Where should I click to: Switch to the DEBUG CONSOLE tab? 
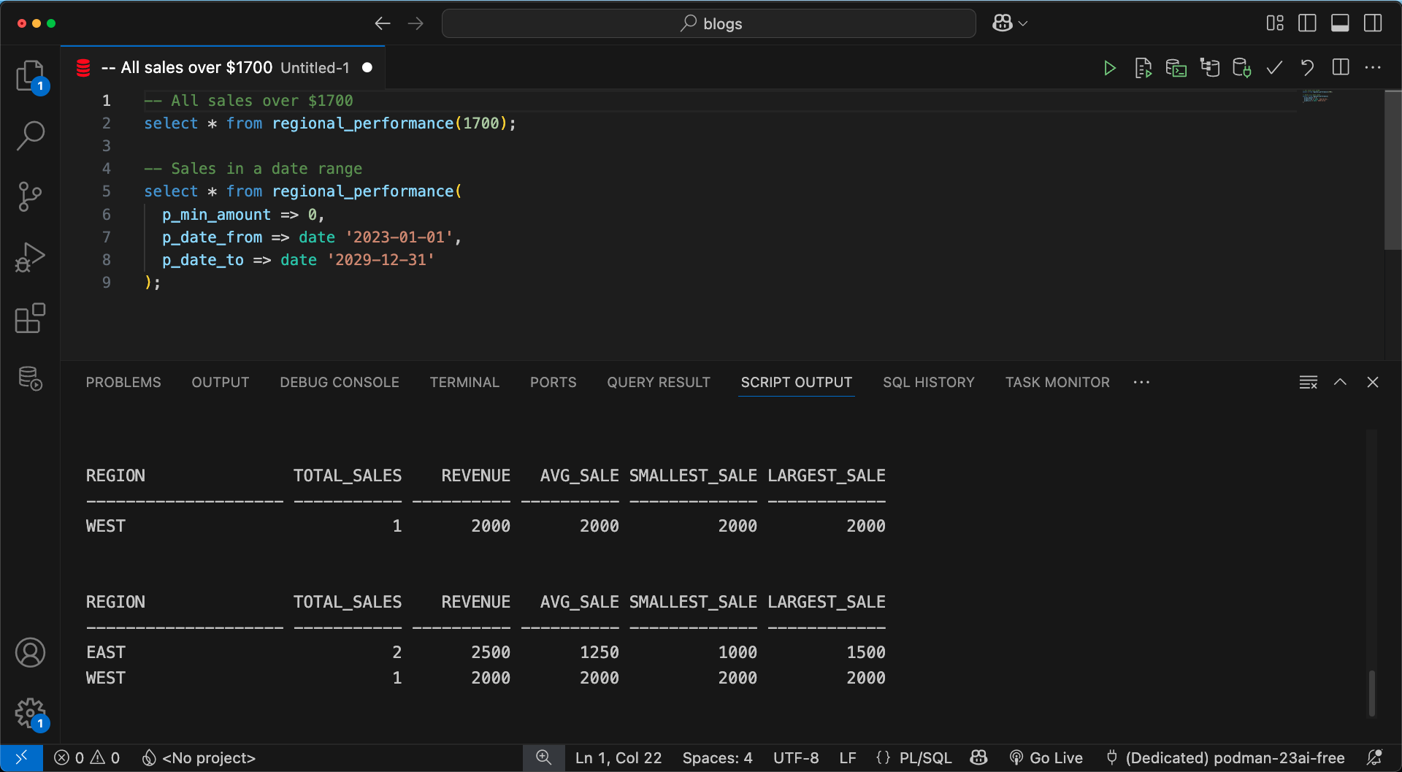point(340,382)
